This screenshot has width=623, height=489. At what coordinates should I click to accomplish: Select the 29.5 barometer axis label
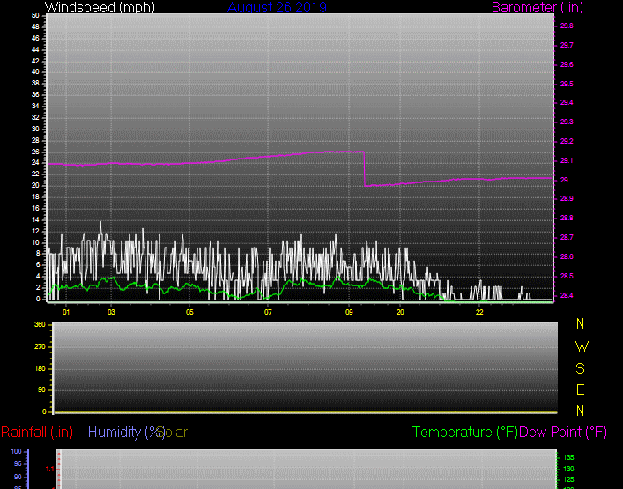[x=567, y=85]
